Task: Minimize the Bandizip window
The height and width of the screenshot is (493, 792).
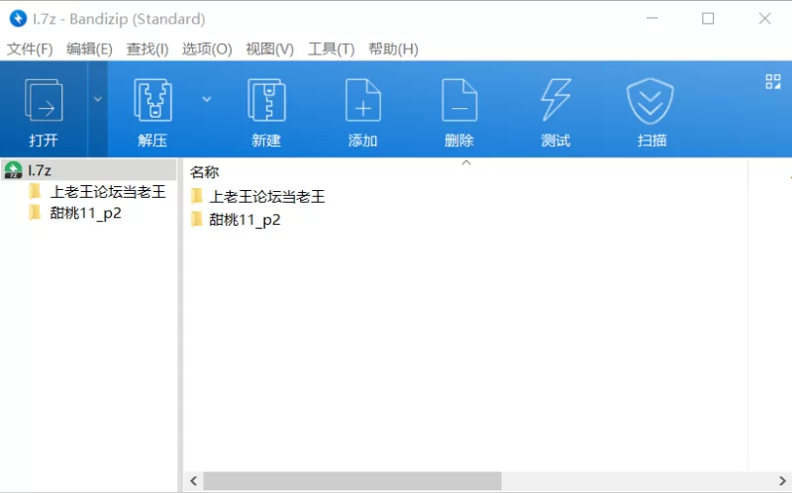Action: click(652, 19)
